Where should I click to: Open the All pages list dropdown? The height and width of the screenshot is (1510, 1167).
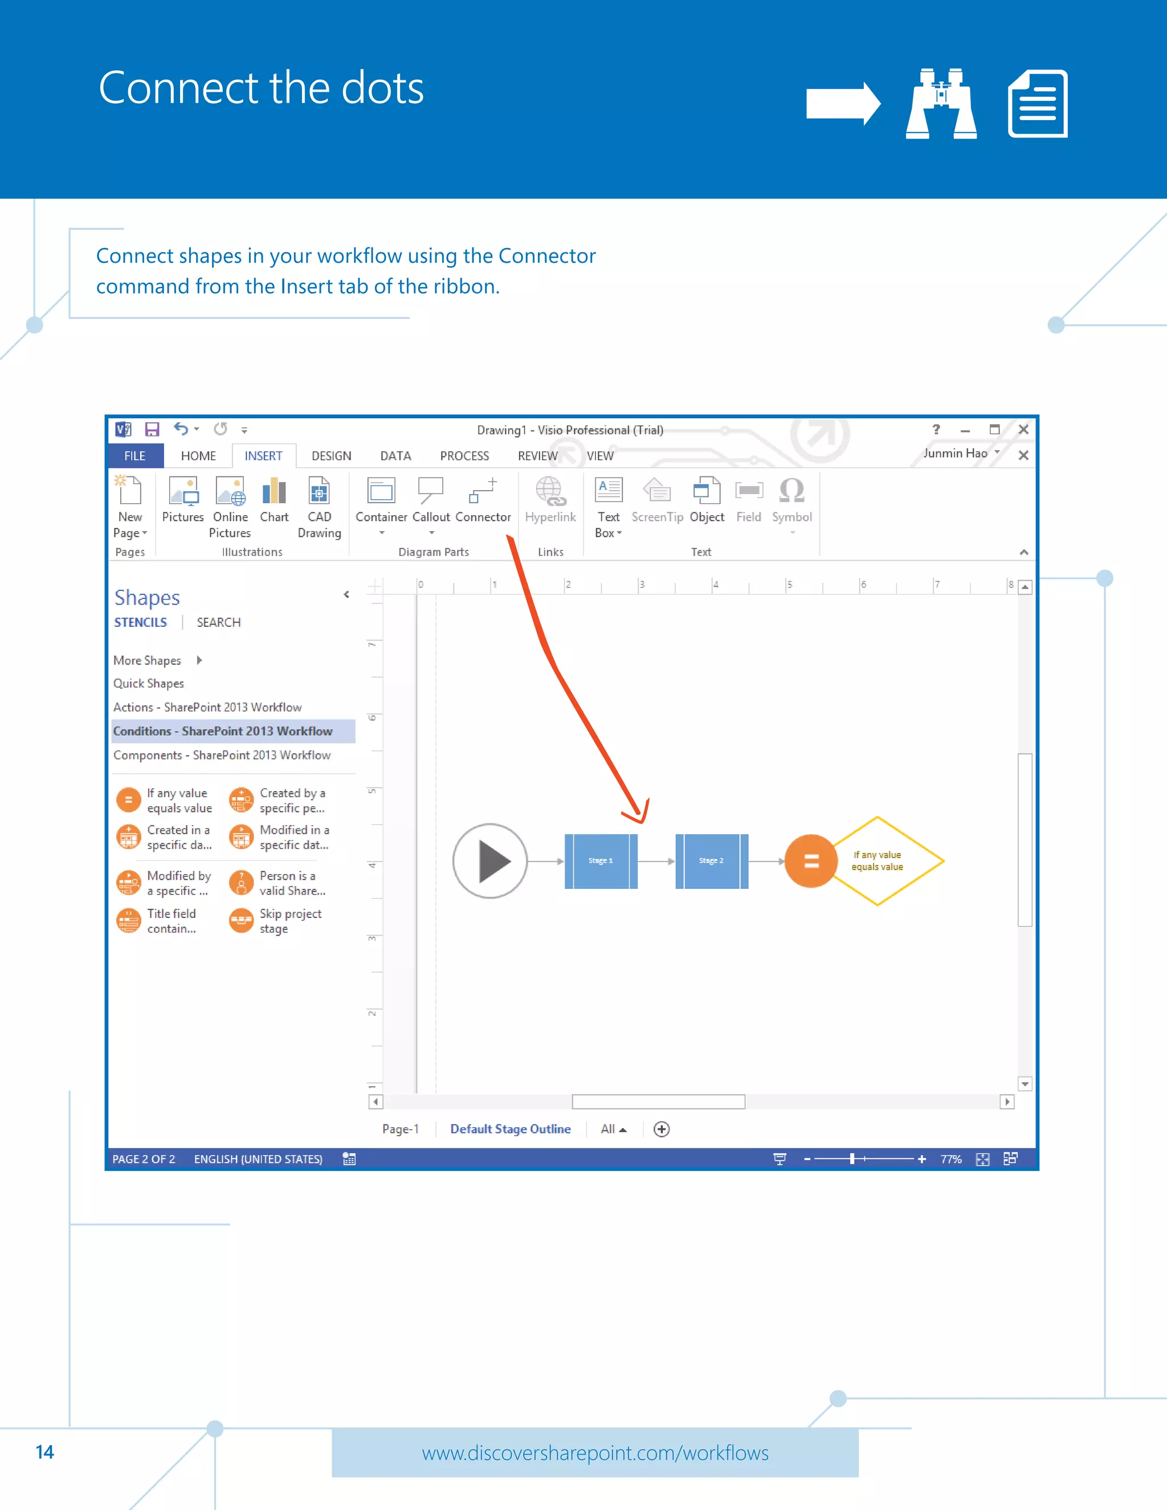pos(613,1129)
